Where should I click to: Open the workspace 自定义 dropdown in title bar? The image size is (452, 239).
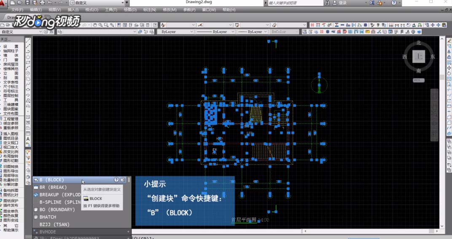pos(97,3)
